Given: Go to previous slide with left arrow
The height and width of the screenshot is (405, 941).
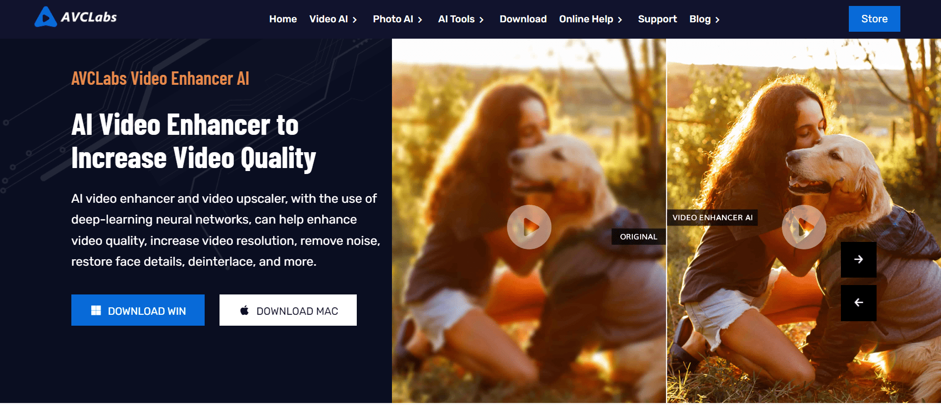Looking at the screenshot, I should coord(859,302).
